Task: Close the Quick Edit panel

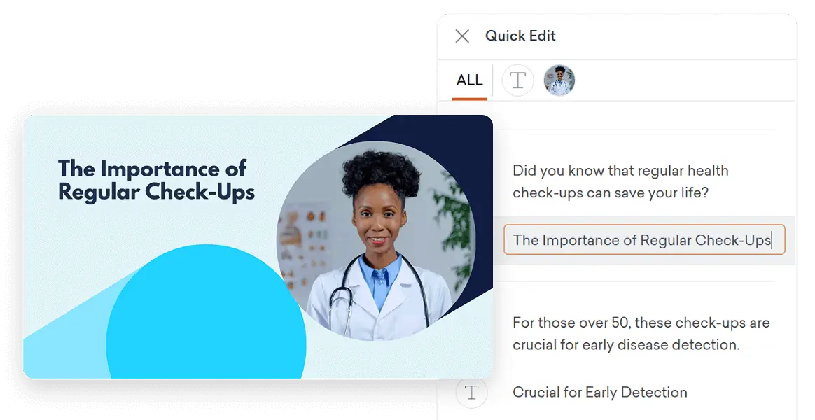Action: (x=462, y=36)
